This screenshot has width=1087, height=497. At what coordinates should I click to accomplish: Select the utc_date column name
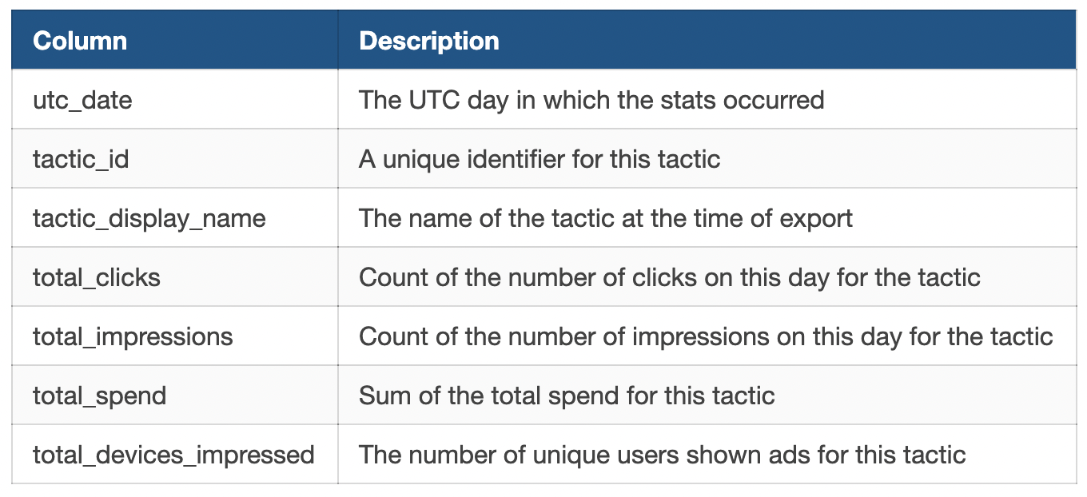click(82, 100)
